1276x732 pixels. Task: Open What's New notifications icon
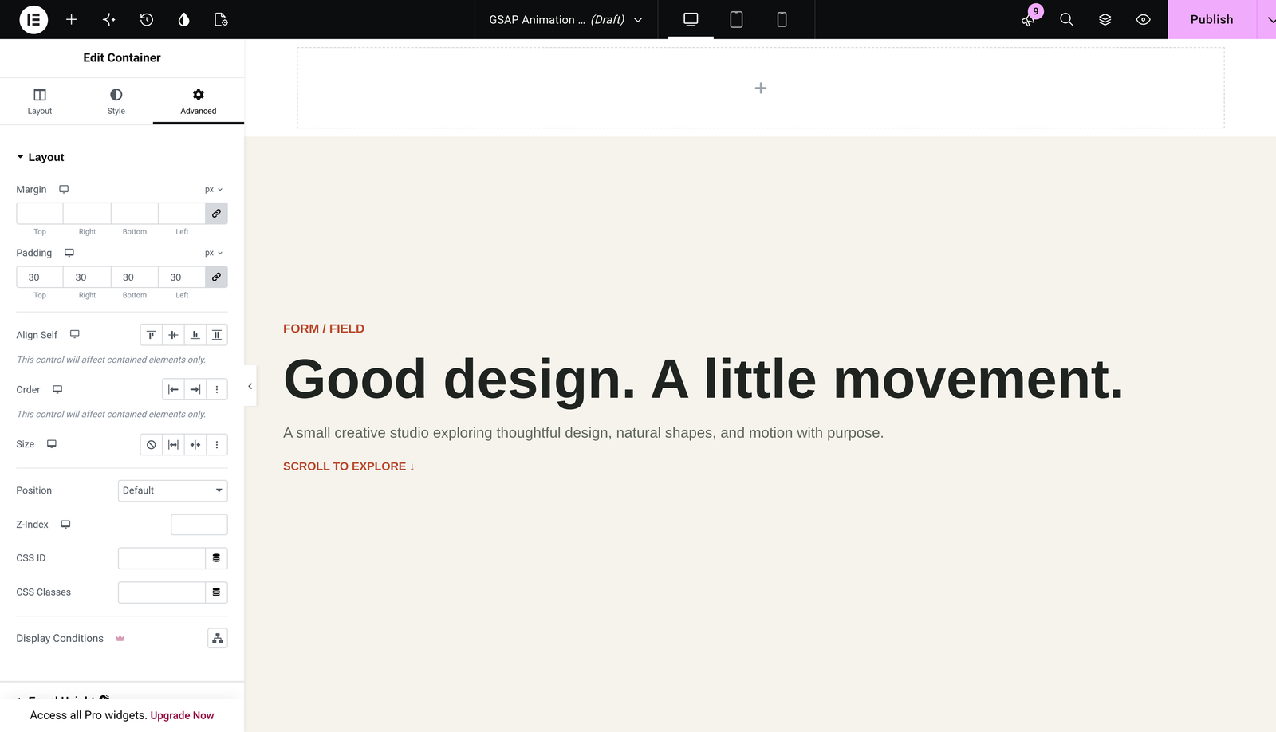1029,19
